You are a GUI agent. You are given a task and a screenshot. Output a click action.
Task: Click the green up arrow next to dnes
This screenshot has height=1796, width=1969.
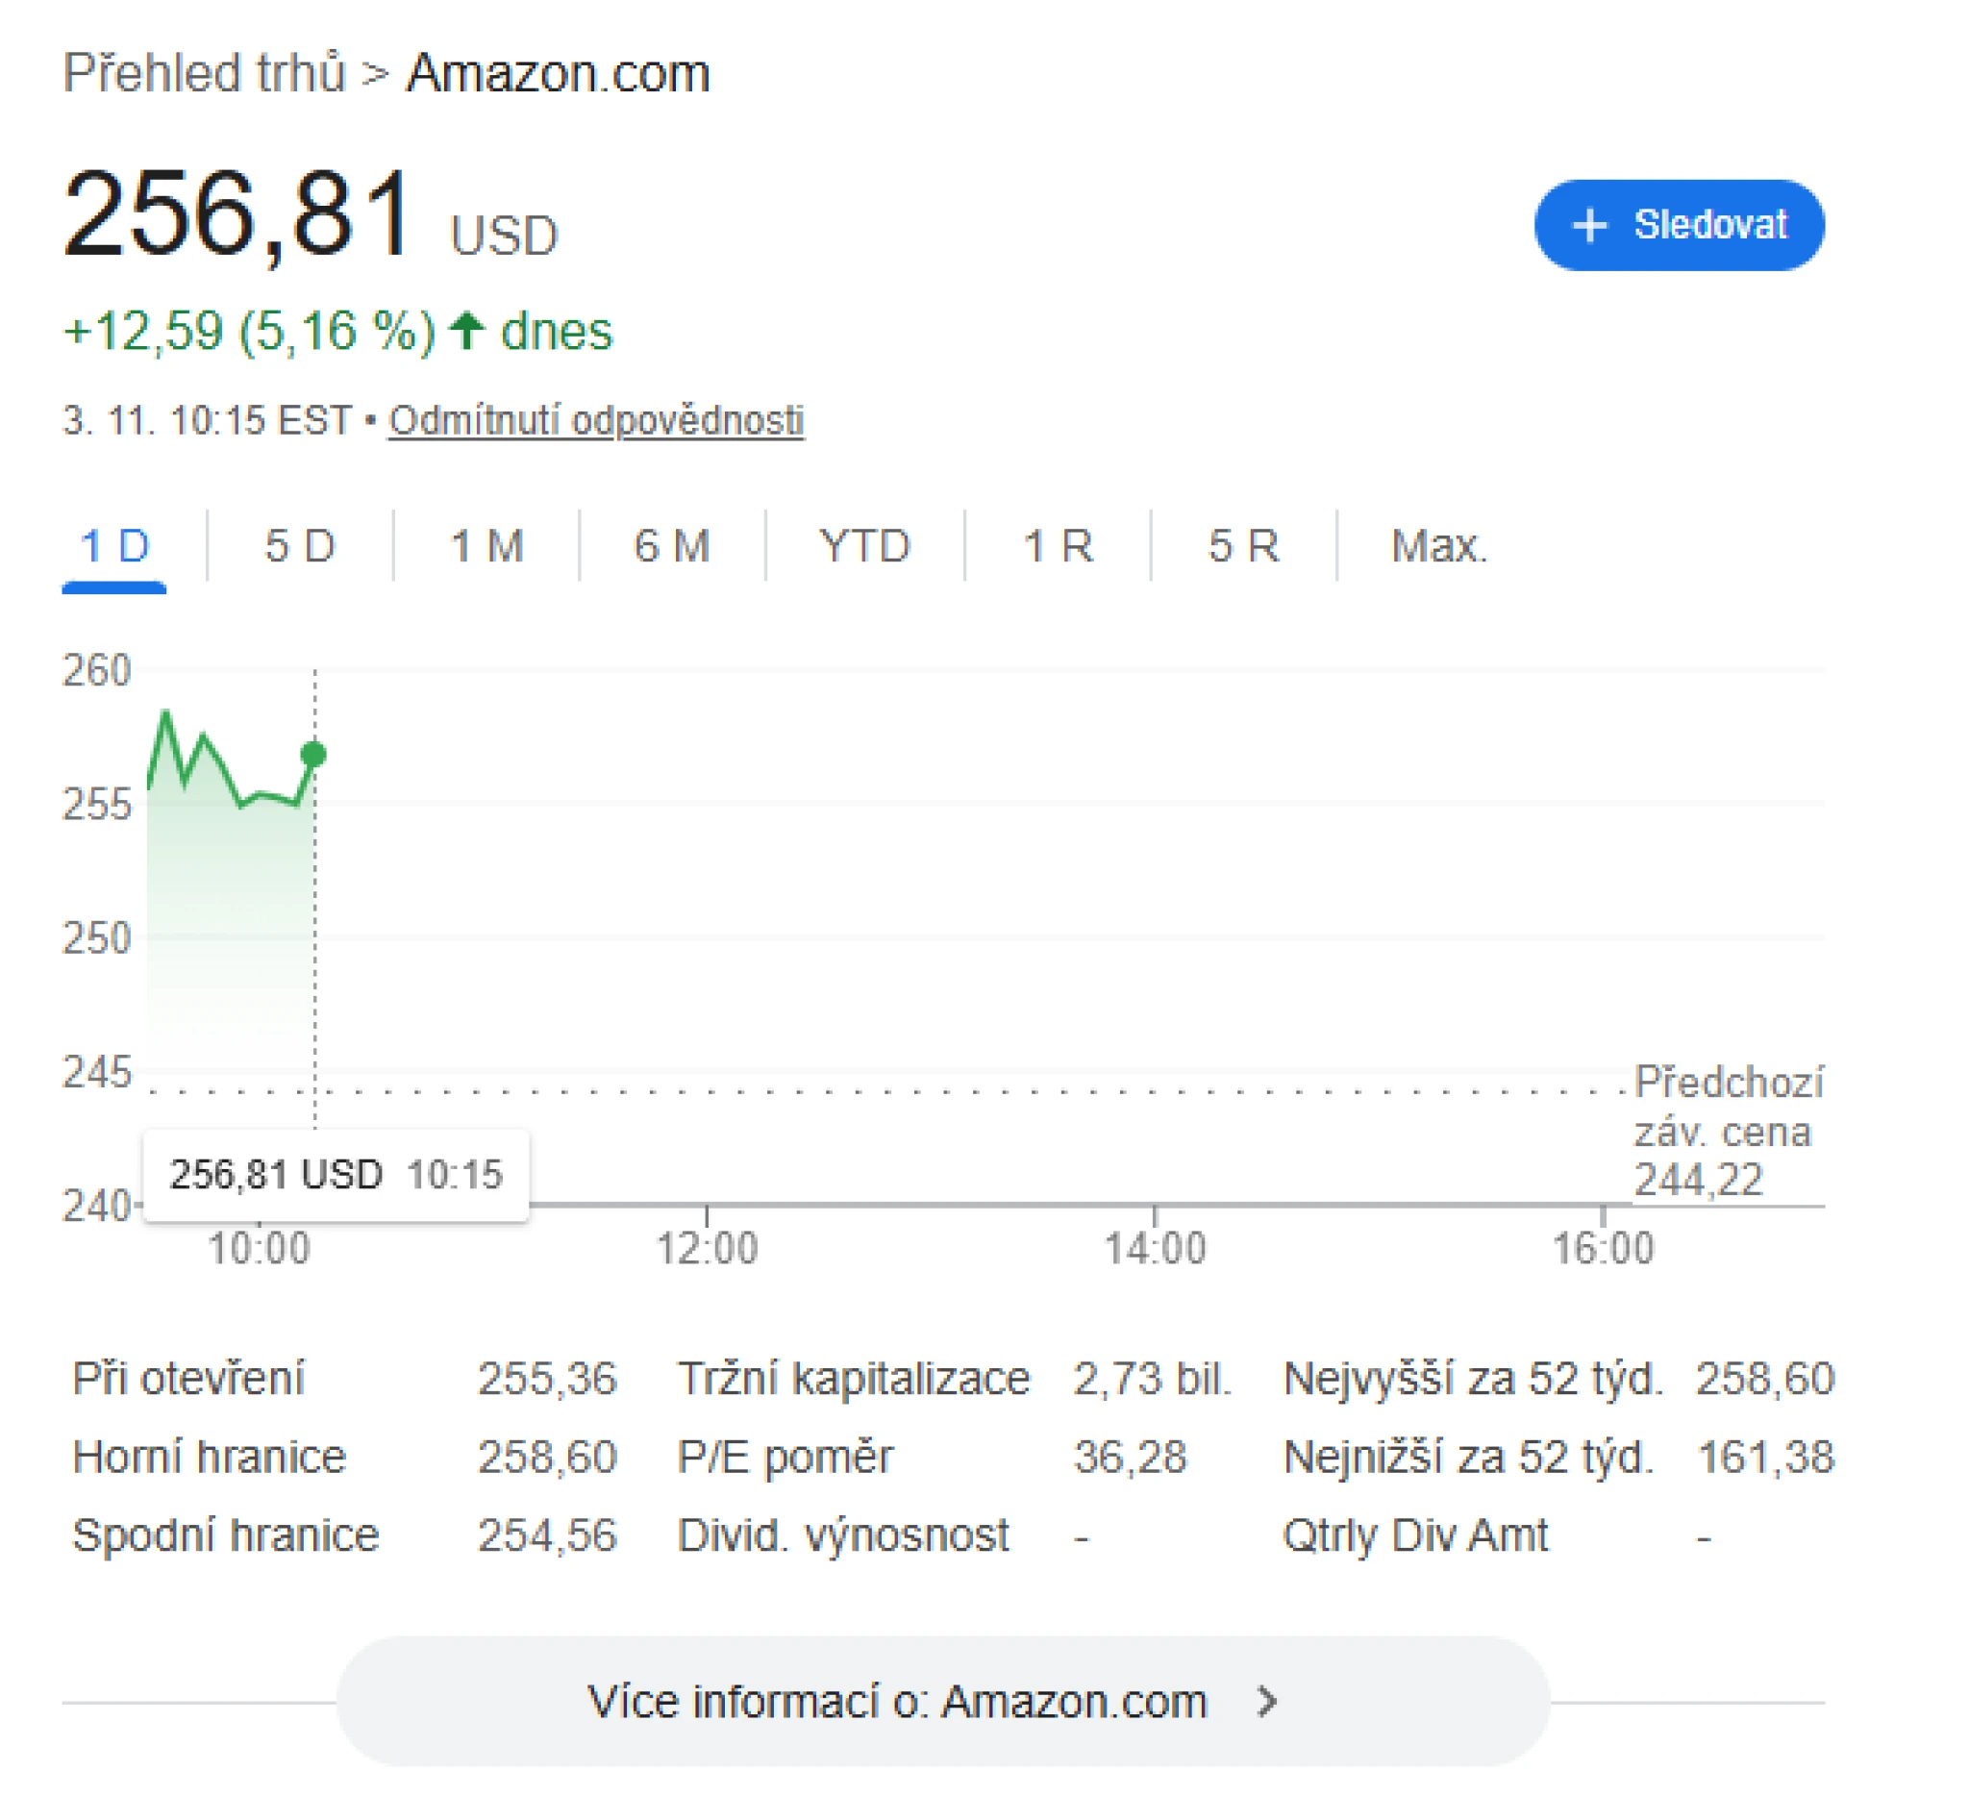[x=467, y=330]
